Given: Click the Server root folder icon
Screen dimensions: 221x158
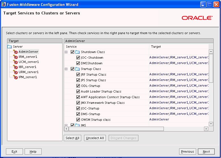Looking at the screenshot, I should 10,47.
